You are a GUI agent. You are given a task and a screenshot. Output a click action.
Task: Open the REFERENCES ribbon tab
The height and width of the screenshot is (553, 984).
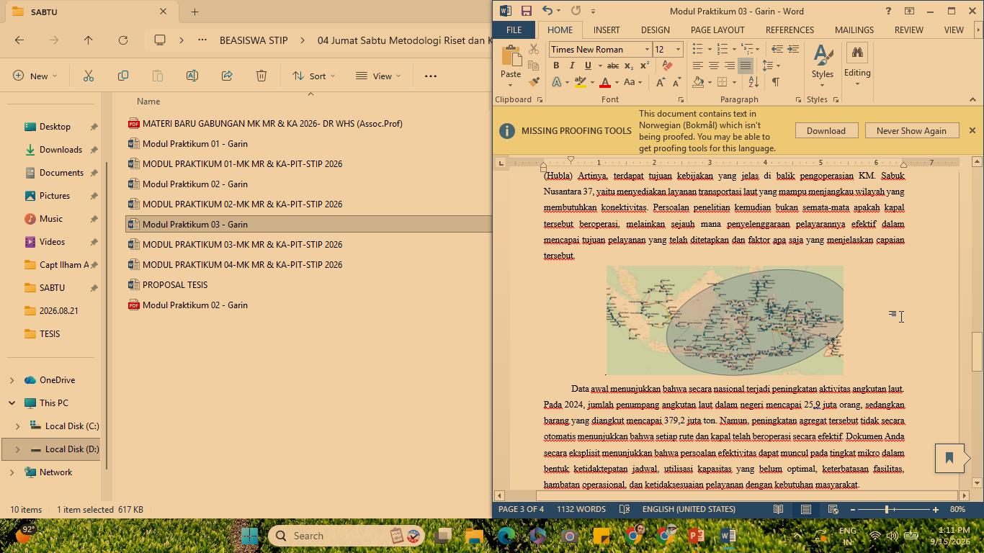click(x=790, y=30)
